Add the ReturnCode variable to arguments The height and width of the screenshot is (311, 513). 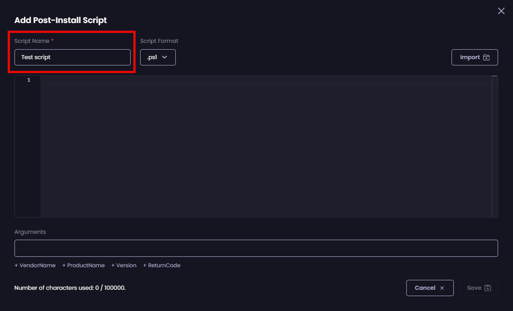click(x=161, y=265)
